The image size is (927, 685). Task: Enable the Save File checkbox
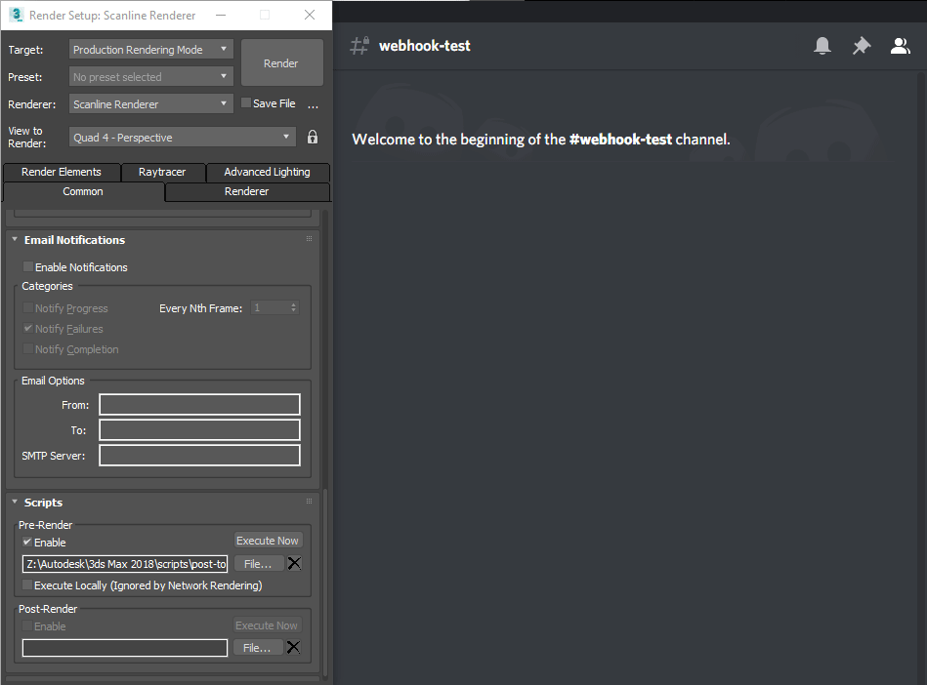[246, 102]
